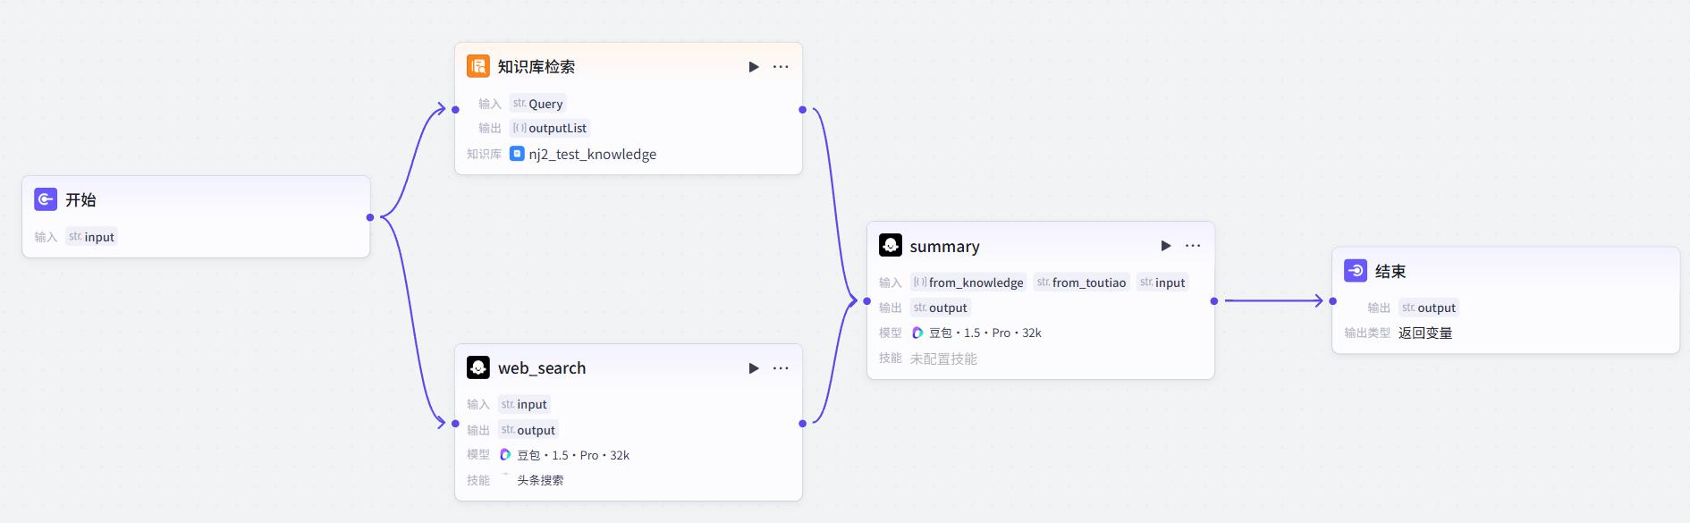Viewport: 1690px width, 523px height.
Task: Click the knowledge retrieval node's orange icon
Action: [478, 66]
